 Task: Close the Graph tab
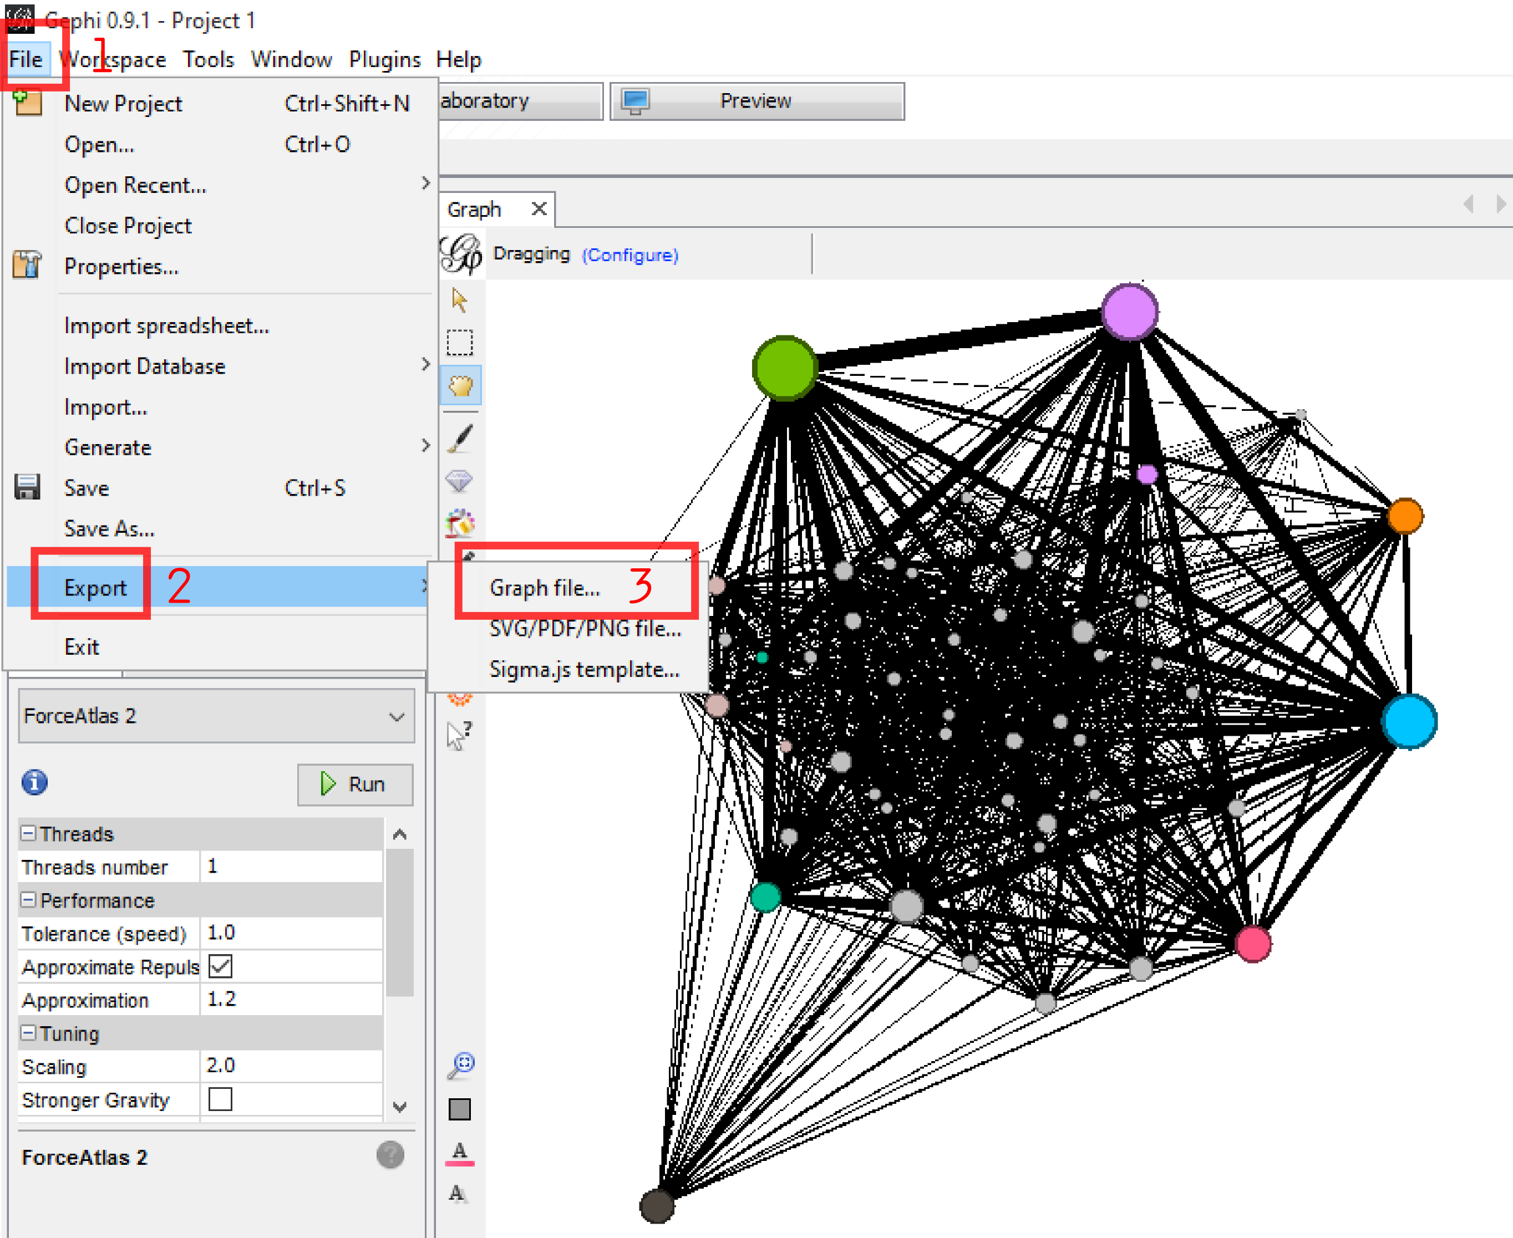[x=539, y=209]
